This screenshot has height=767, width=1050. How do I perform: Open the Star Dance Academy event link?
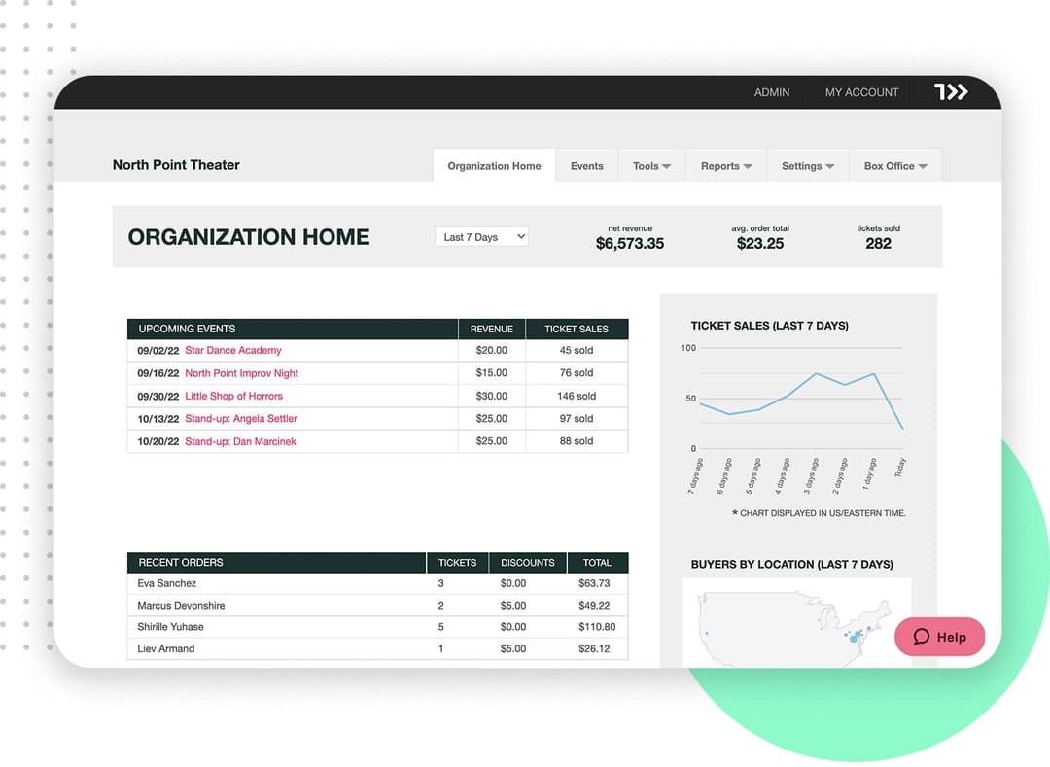click(233, 350)
